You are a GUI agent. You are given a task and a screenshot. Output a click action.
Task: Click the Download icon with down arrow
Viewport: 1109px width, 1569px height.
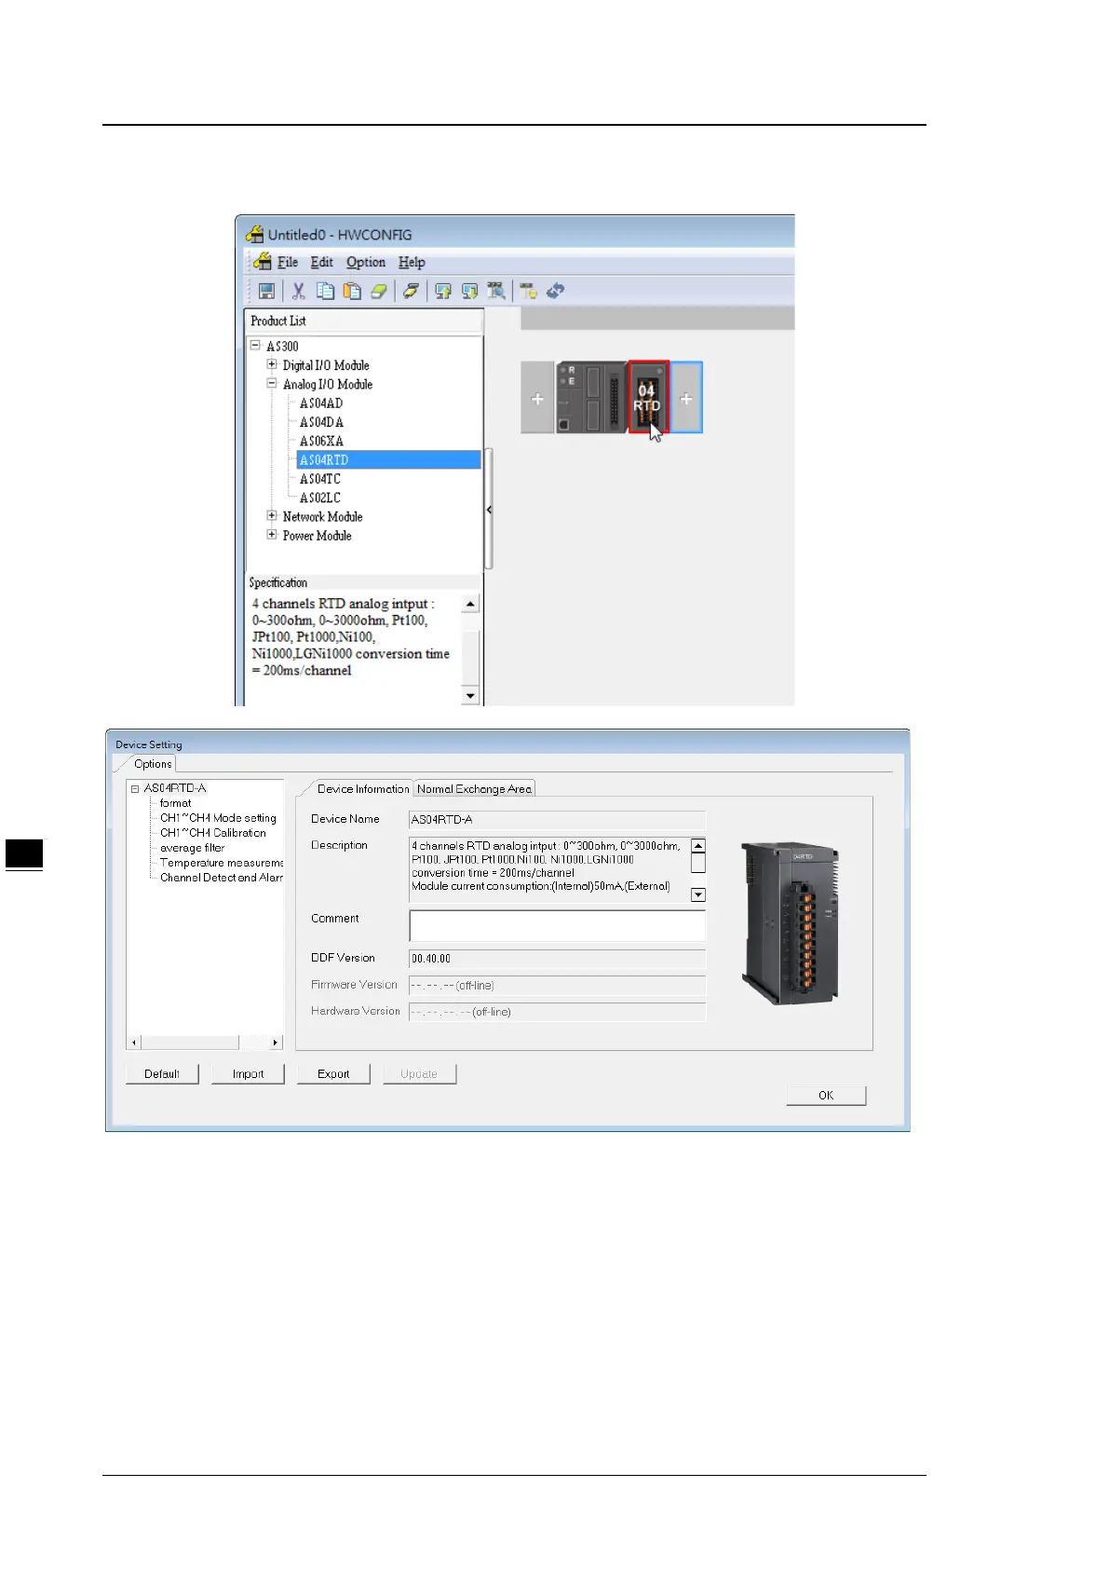click(469, 291)
